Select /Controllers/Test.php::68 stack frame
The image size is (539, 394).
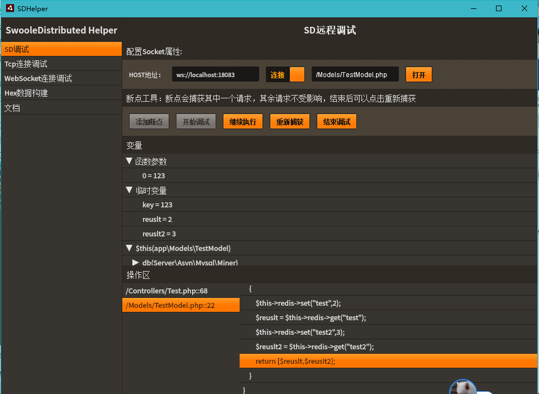pos(180,291)
